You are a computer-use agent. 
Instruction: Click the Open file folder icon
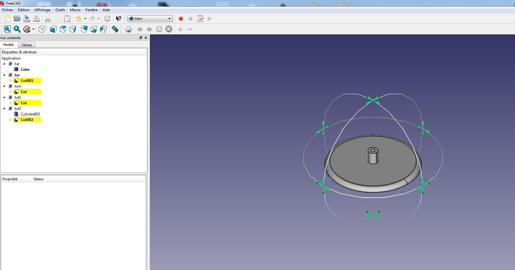[17, 19]
